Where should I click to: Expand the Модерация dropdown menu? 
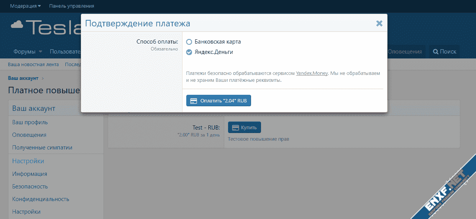pyautogui.click(x=25, y=6)
